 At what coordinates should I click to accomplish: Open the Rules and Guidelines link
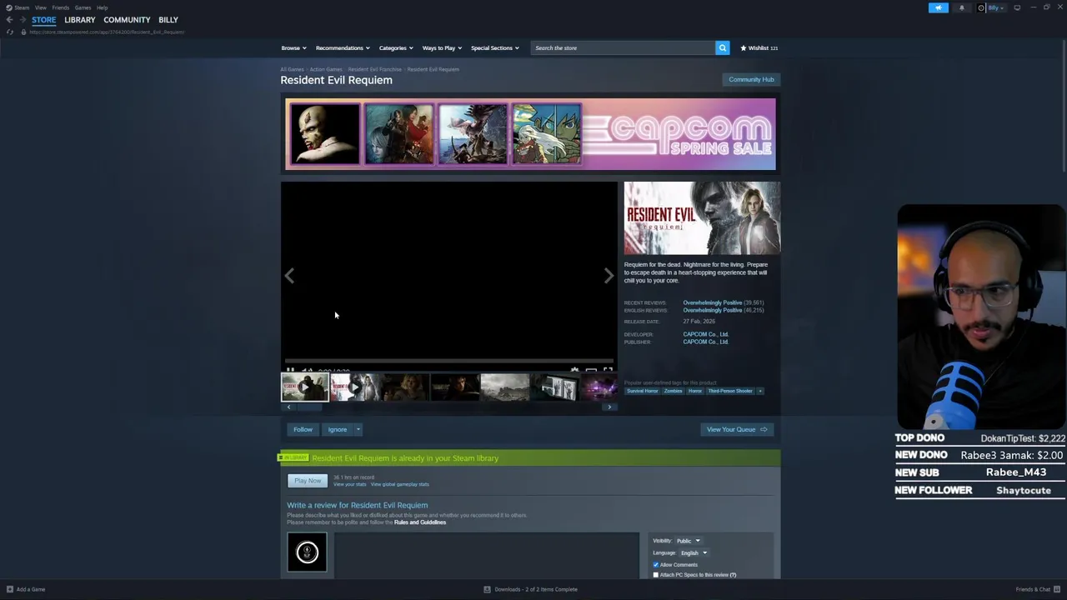tap(420, 522)
